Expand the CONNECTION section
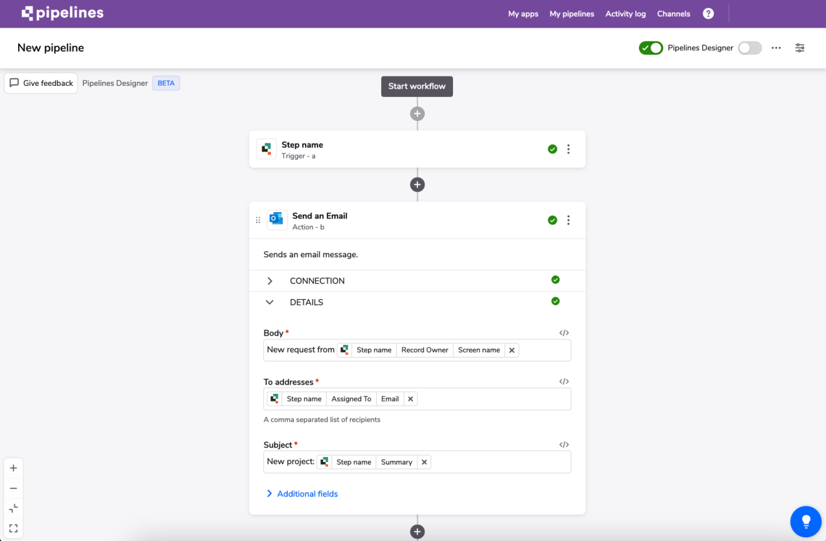826x541 pixels. (270, 281)
